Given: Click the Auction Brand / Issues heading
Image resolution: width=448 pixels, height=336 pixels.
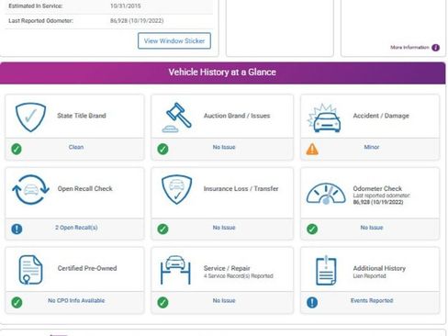Looking at the screenshot, I should pos(237,116).
